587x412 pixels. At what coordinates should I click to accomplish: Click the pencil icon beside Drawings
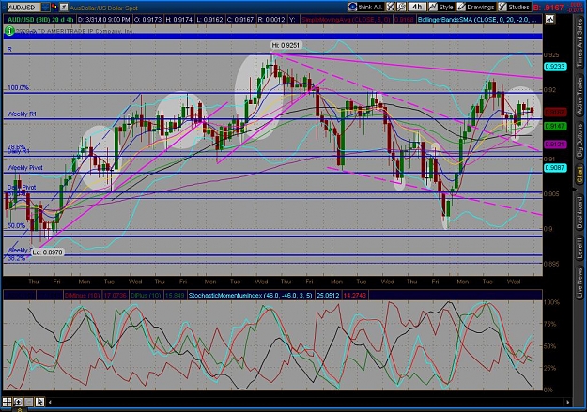[461, 7]
